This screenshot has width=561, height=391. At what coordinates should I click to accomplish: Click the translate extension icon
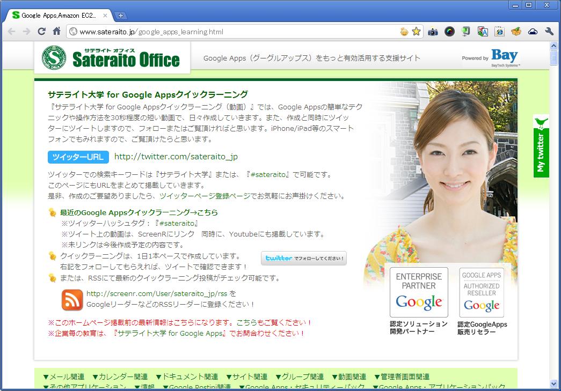(483, 32)
